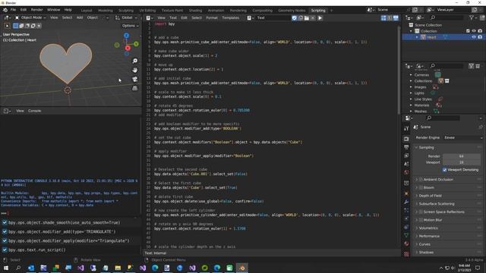Viewport: 486px width, 273px height.
Task: Click the viewport Add menu
Action: coord(80,17)
